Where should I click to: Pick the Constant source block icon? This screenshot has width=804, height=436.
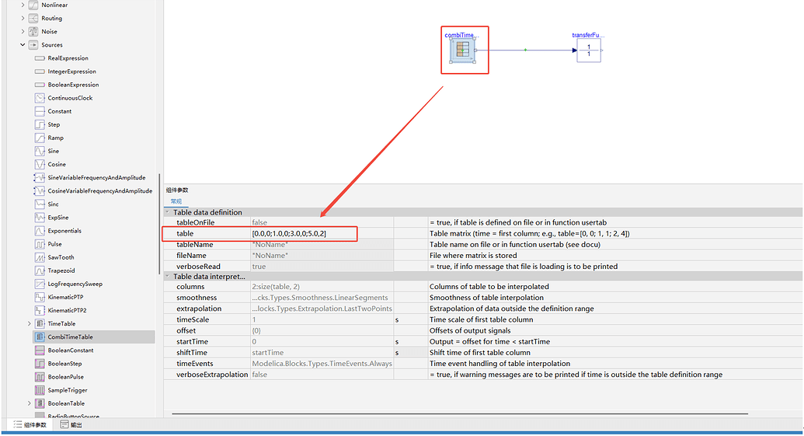(x=40, y=111)
